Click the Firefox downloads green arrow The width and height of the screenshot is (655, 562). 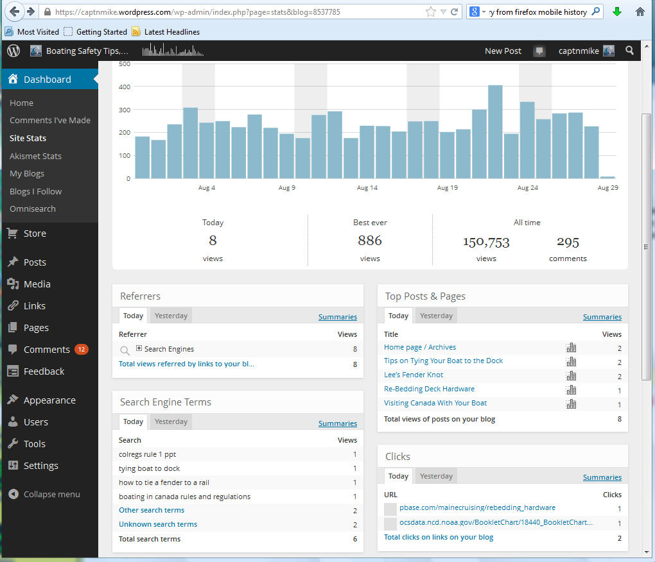[617, 12]
